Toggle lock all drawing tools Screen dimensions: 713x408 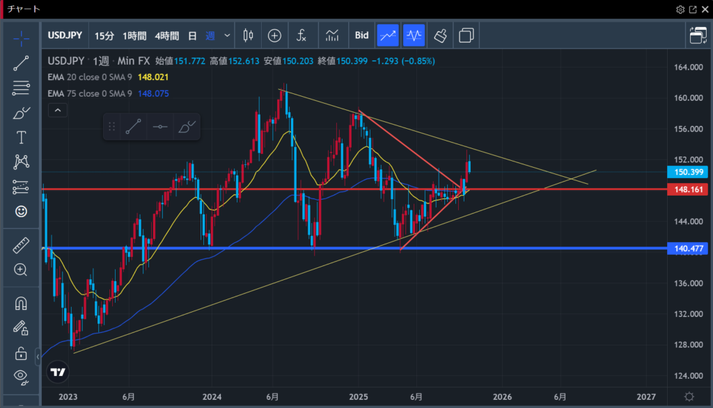pos(21,352)
